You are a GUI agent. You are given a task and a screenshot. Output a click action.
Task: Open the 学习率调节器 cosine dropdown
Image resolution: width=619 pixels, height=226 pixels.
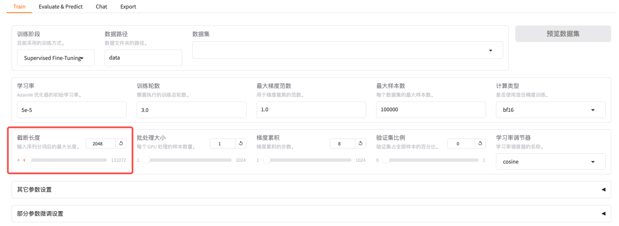coord(551,162)
